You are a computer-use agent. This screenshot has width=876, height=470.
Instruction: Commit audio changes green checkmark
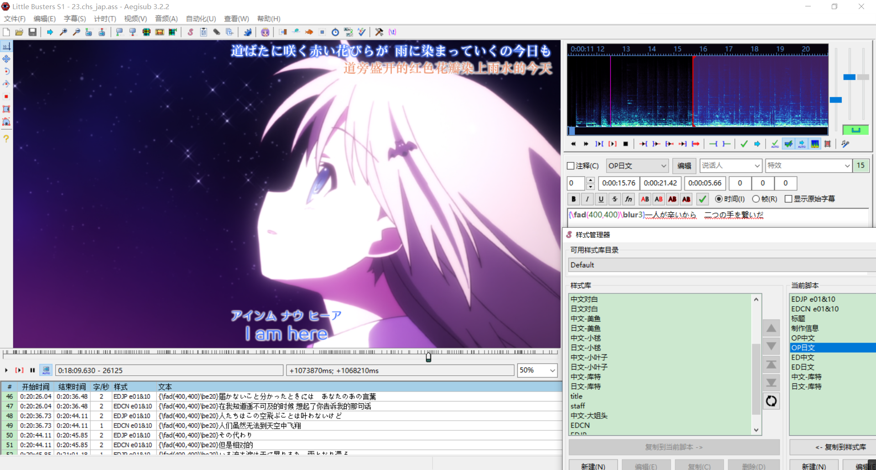[744, 144]
